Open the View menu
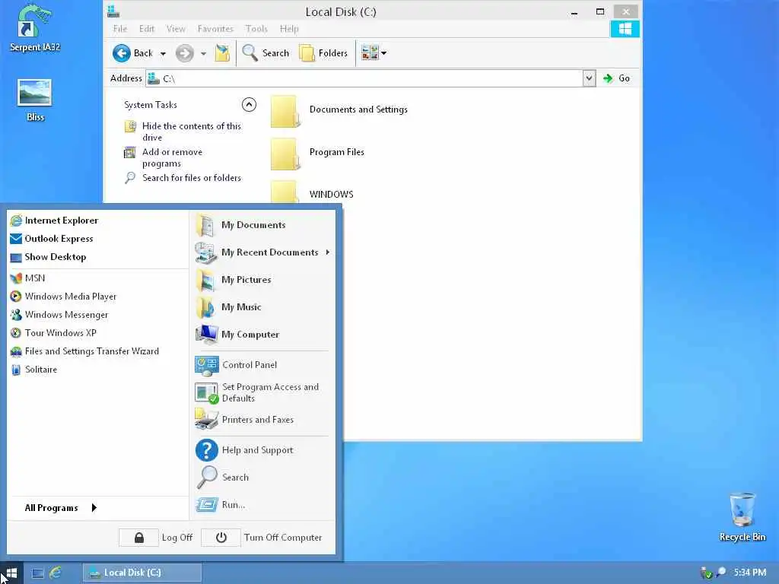The height and width of the screenshot is (584, 779). tap(176, 29)
